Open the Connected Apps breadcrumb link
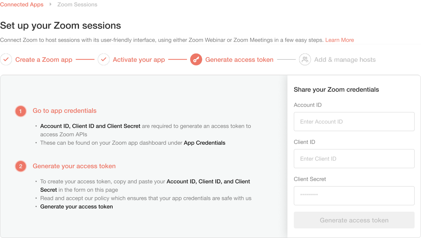Screen dimensions: 421x238 (x=22, y=4)
